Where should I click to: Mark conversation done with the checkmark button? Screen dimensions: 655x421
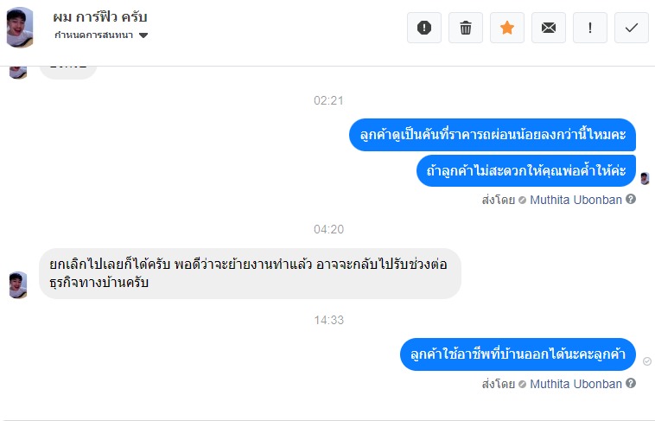click(x=632, y=28)
